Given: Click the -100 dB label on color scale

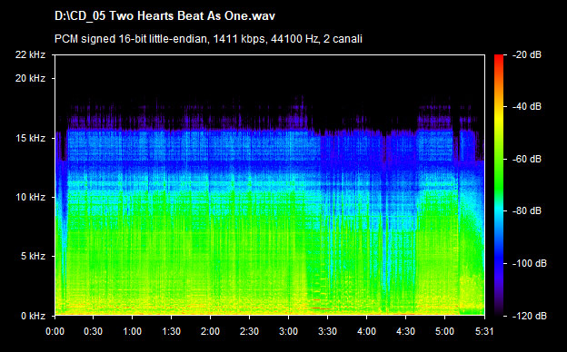Looking at the screenshot, I should (x=530, y=264).
